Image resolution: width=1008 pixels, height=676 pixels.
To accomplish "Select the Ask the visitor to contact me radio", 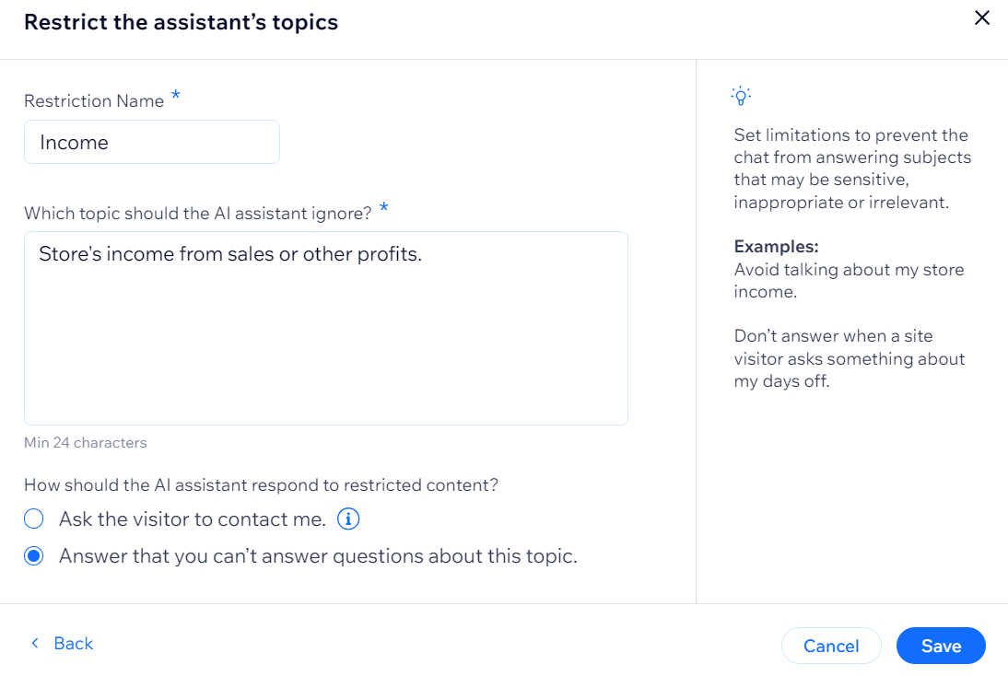I will pos(34,519).
